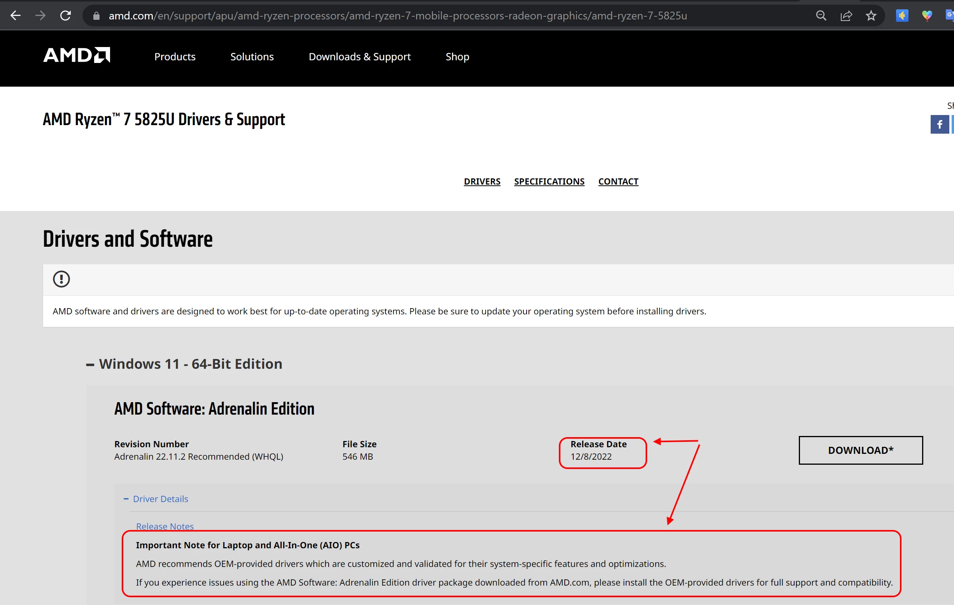This screenshot has height=605, width=954.
Task: Click the browser back arrow
Action: [x=15, y=16]
